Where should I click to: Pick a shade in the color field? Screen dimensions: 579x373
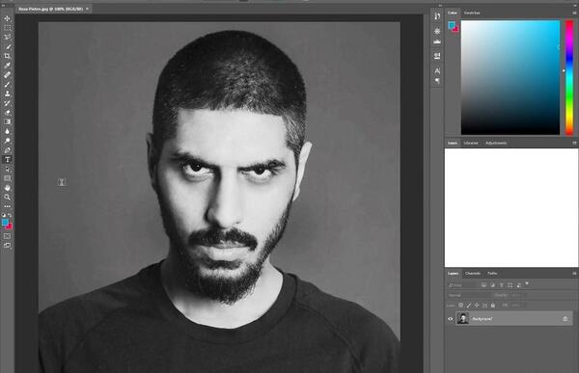(510, 77)
